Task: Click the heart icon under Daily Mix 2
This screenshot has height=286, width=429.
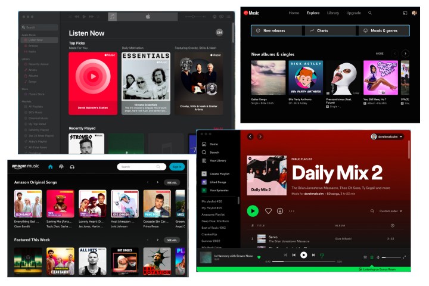Action: tap(268, 211)
